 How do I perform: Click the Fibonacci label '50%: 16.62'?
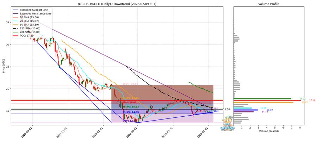click(x=129, y=103)
